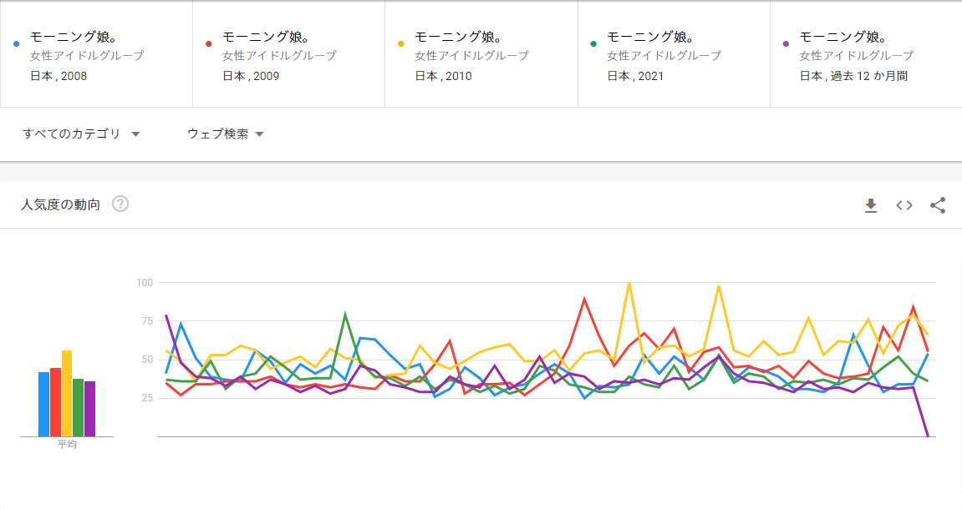Click the blue average bar

(x=43, y=404)
